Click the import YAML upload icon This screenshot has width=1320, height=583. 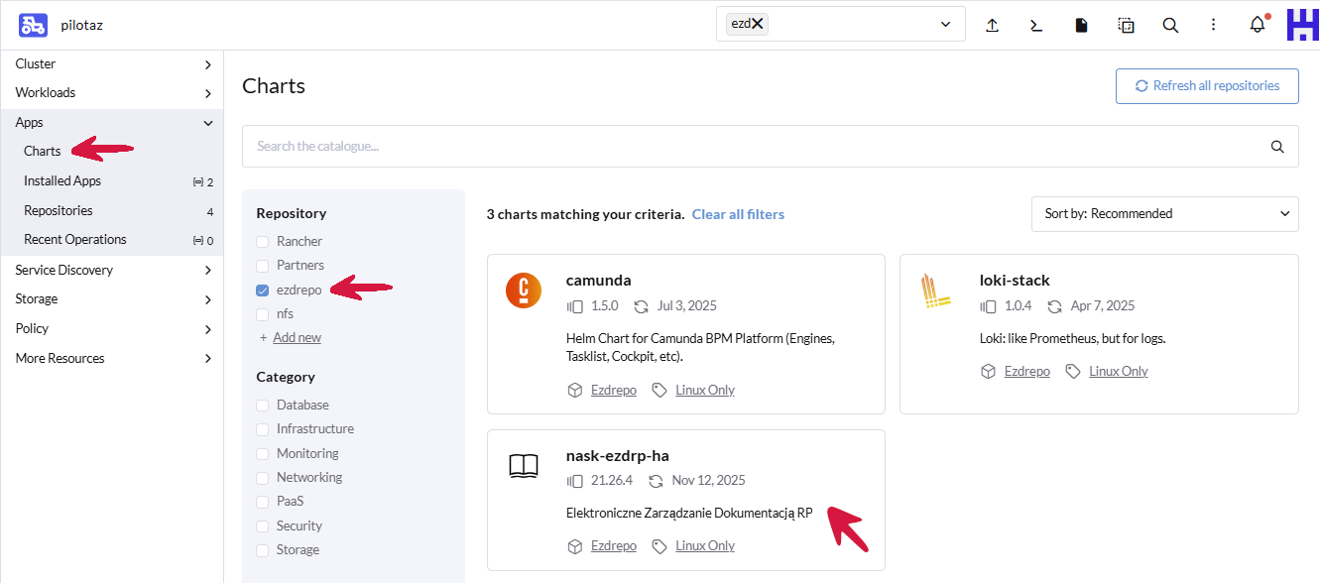pyautogui.click(x=992, y=26)
